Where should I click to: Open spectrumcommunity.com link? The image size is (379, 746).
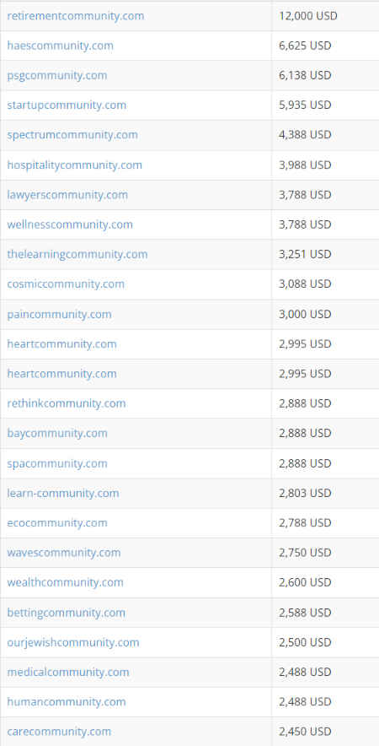click(72, 135)
